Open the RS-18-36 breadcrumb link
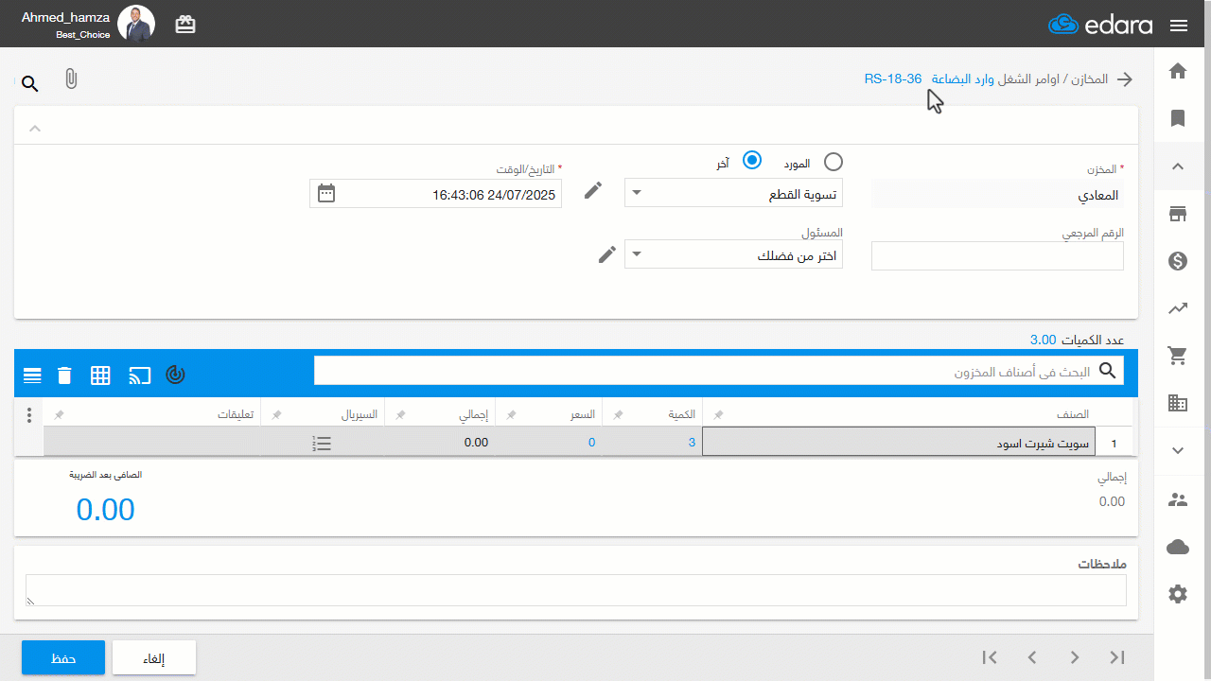Viewport: 1211px width, 681px height. point(893,79)
